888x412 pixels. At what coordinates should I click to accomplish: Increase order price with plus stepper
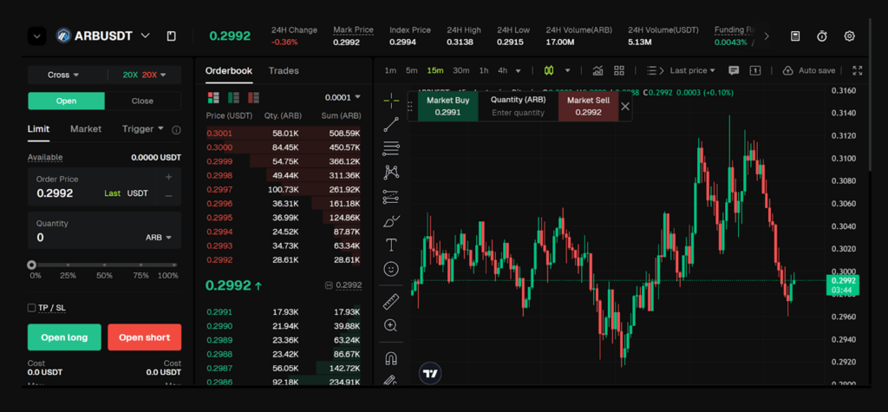[168, 177]
